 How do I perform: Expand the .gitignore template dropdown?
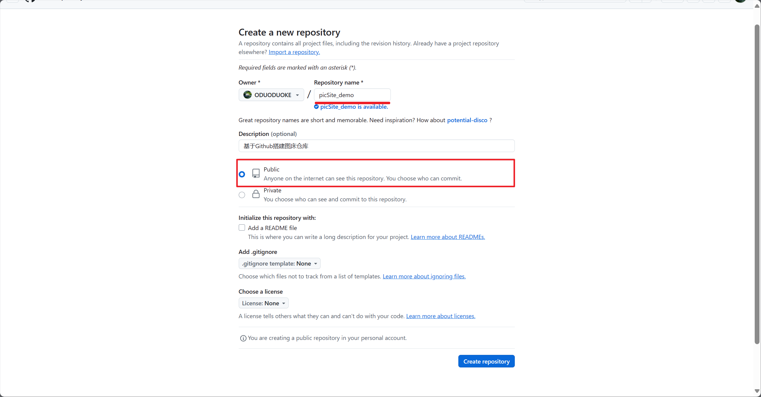click(280, 263)
